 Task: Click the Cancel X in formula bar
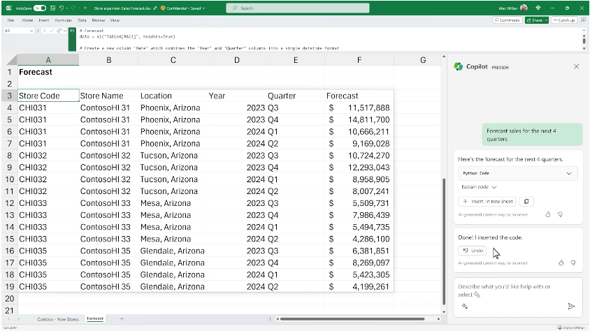(45, 31)
